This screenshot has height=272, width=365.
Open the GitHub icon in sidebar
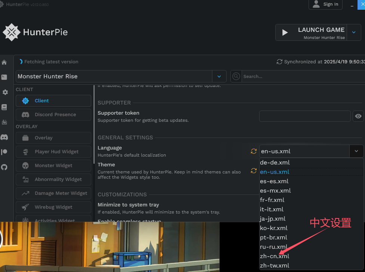(4, 167)
